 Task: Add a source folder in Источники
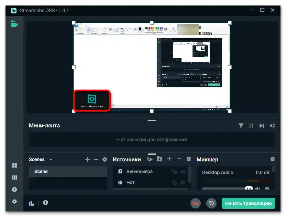tap(159, 159)
